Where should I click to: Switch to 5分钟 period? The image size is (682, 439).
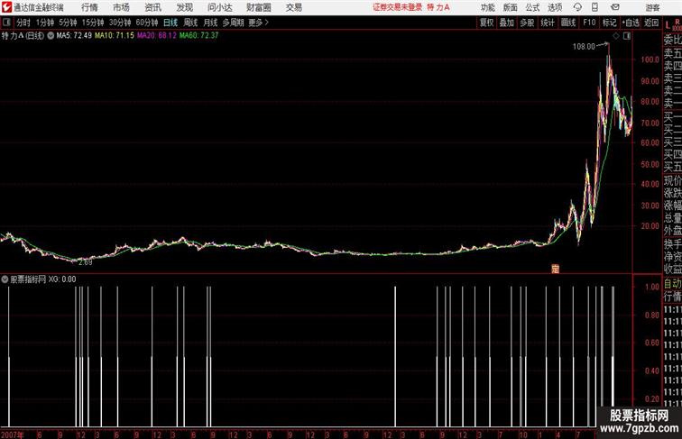[x=68, y=23]
